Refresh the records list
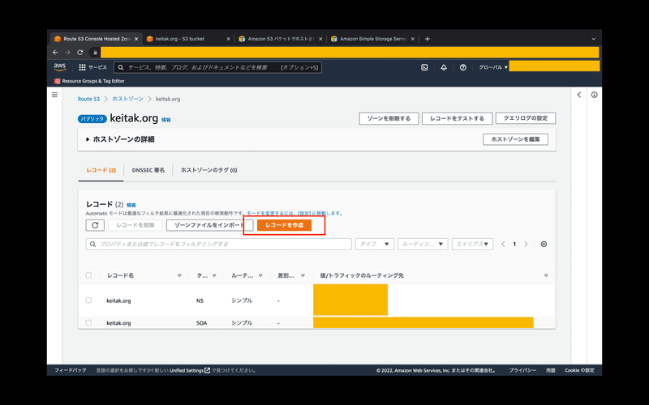 pyautogui.click(x=95, y=225)
